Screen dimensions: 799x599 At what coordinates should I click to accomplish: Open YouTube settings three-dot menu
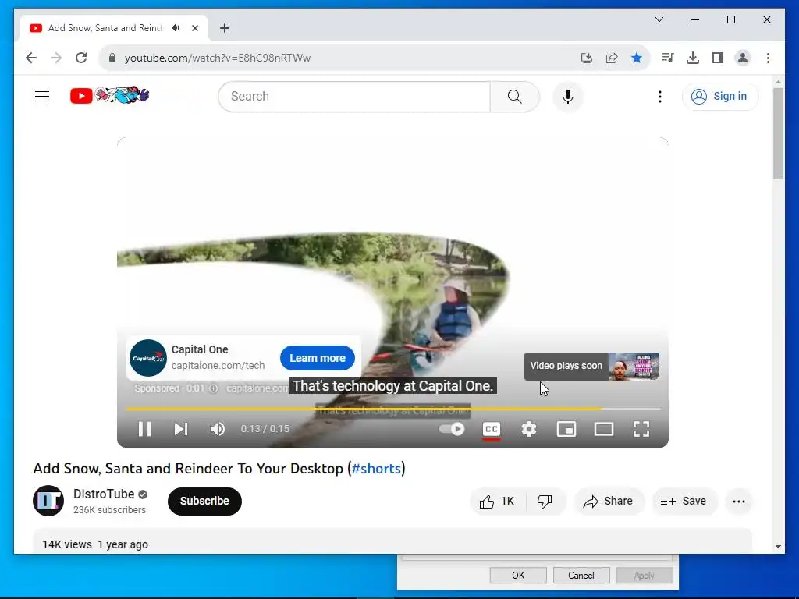[x=660, y=96]
